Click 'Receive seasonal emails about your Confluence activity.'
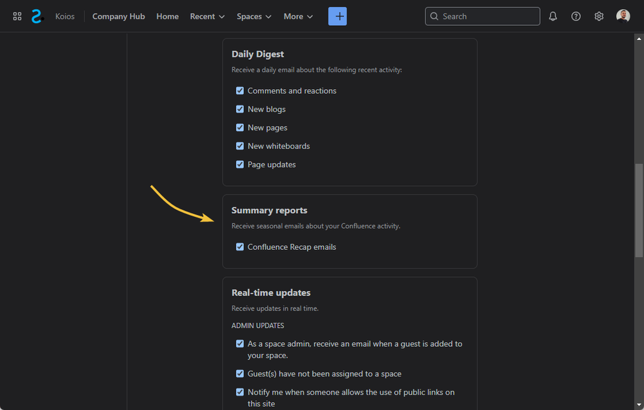The image size is (644, 410). point(316,226)
